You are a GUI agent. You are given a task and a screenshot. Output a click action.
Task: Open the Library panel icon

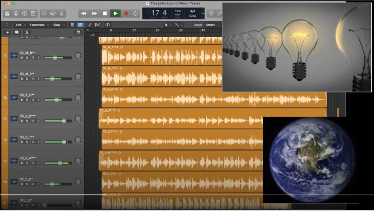[7, 13]
